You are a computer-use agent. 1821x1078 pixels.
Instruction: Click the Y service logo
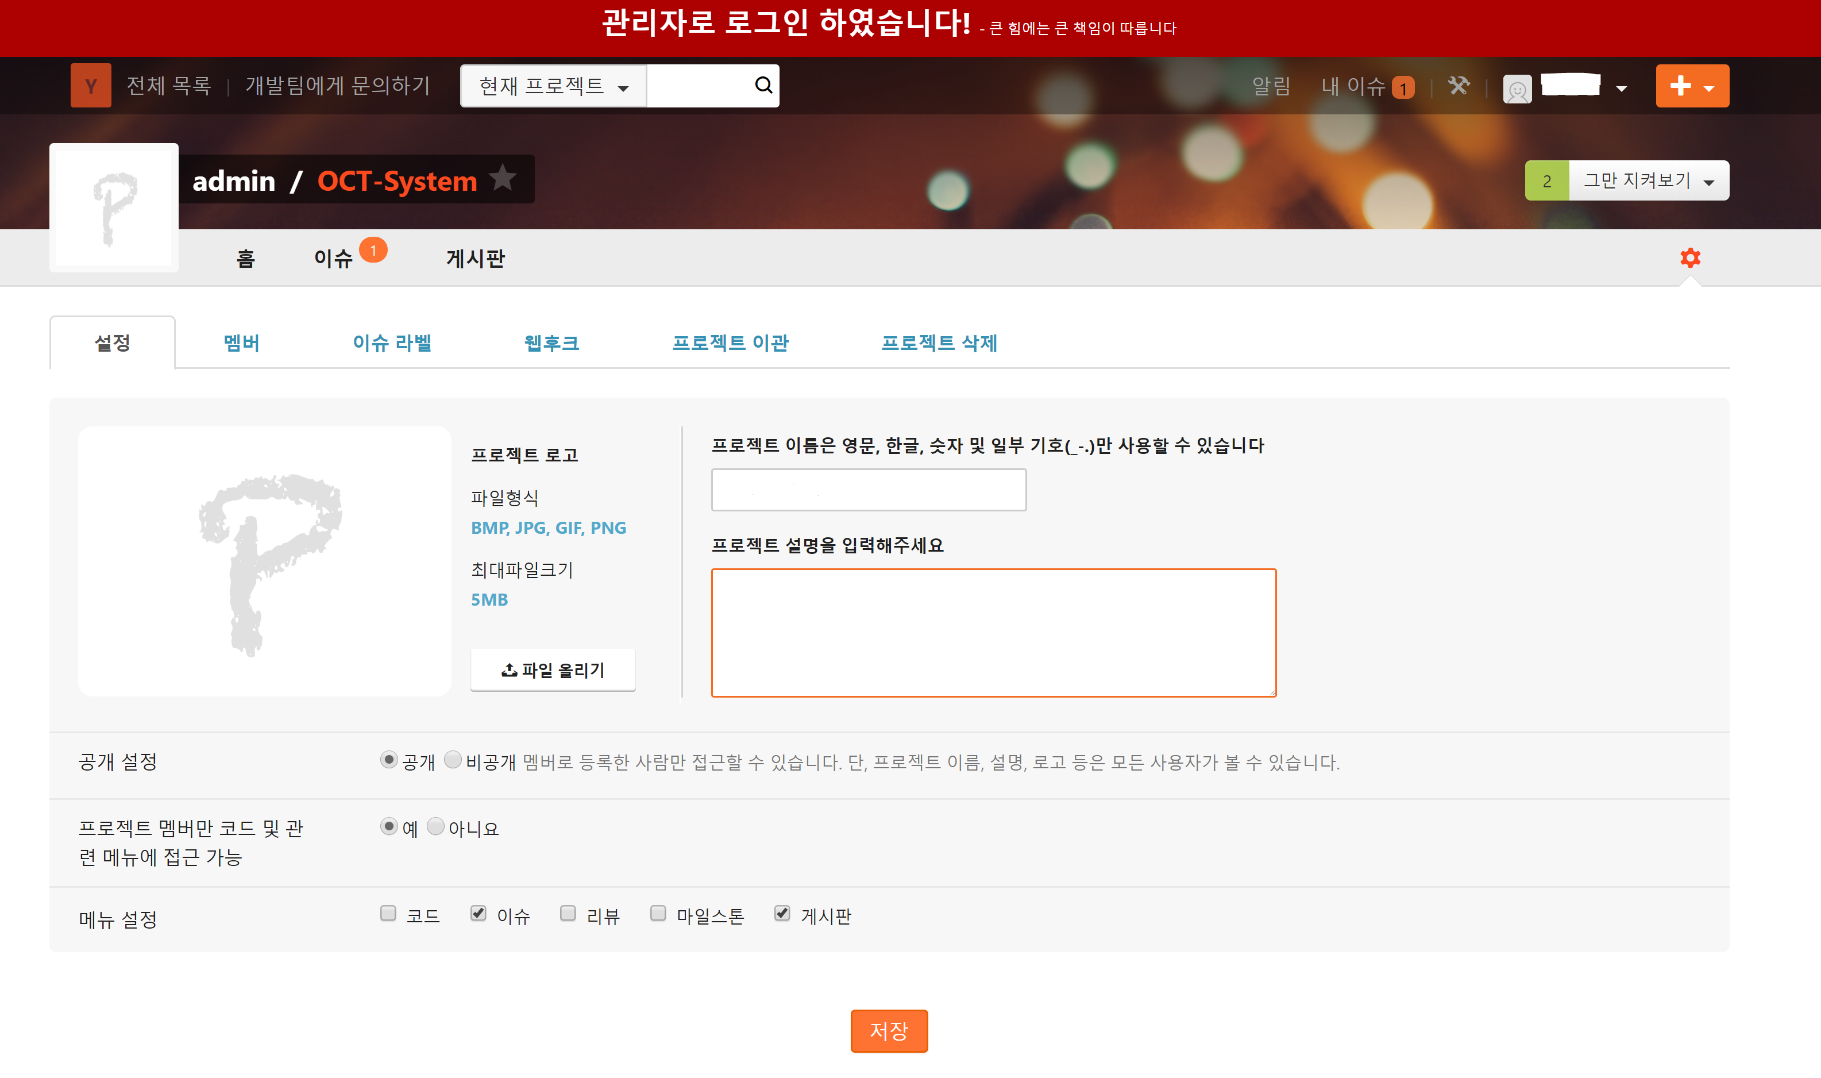point(90,85)
